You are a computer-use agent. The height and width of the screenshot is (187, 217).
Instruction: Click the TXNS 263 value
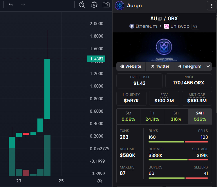pos(124,137)
